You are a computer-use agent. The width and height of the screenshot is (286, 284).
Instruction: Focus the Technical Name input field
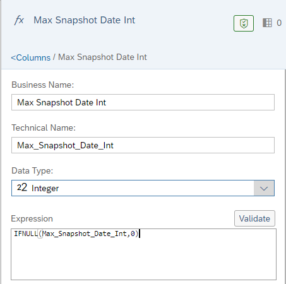tap(143, 145)
